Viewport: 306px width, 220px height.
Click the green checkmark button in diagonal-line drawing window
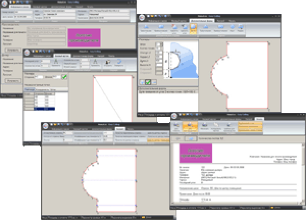coord(64,77)
